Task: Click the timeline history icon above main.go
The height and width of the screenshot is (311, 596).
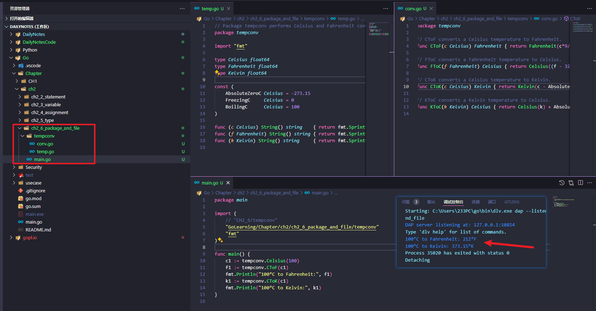Action: pos(562,183)
